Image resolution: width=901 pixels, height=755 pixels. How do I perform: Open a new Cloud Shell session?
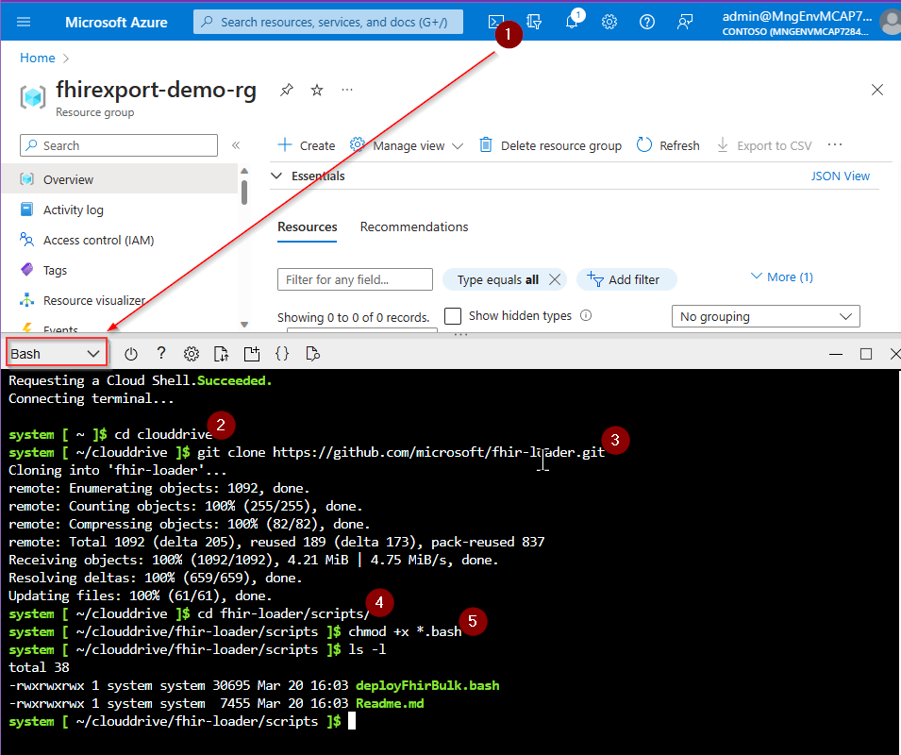(x=252, y=354)
